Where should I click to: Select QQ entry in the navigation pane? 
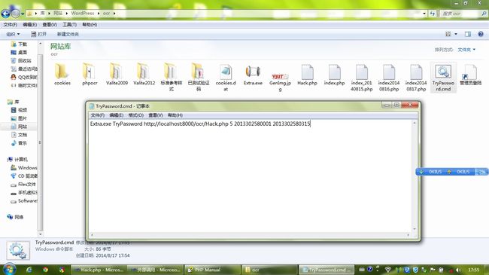tap(24, 77)
